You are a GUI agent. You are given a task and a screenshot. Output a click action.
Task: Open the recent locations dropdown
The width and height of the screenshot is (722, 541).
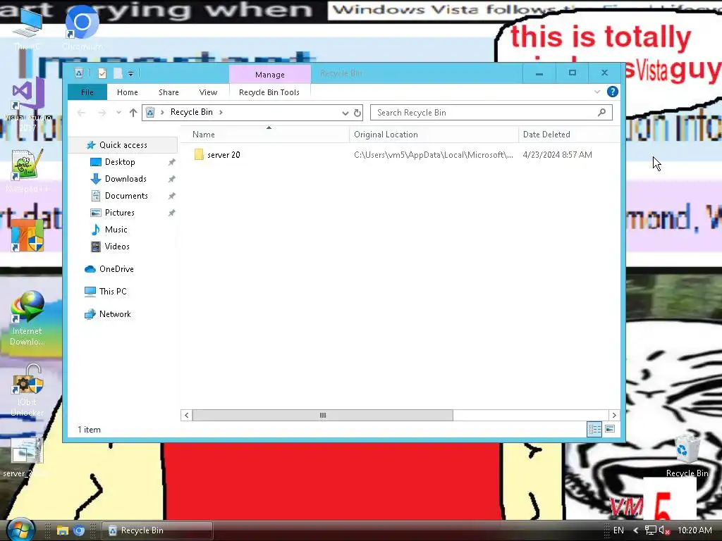(x=118, y=113)
